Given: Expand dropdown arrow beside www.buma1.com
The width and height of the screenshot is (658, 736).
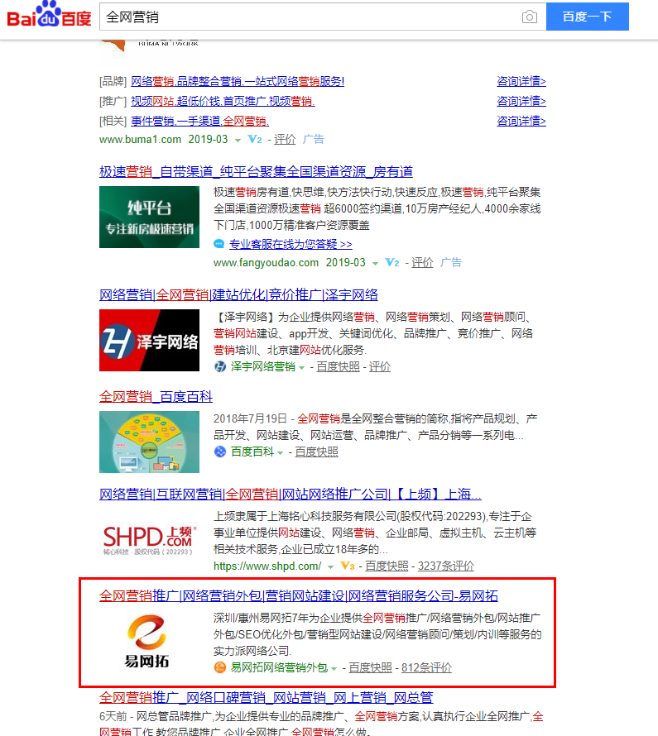Looking at the screenshot, I should 238,141.
